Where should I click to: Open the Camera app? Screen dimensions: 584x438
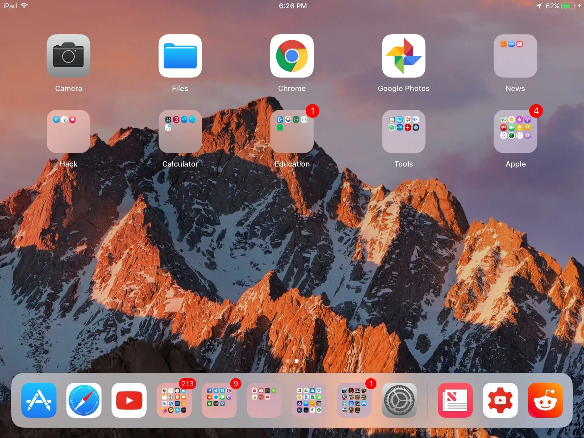point(68,56)
